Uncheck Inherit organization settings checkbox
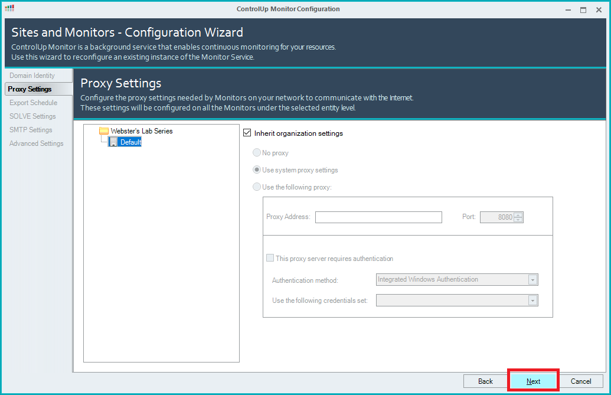Image resolution: width=611 pixels, height=395 pixels. pos(247,133)
